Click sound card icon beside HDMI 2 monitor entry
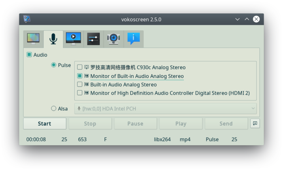 point(87,93)
